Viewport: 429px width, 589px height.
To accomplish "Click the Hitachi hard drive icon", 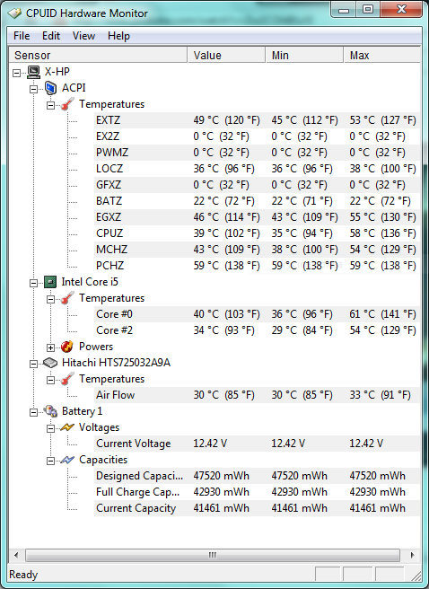I will click(x=50, y=363).
